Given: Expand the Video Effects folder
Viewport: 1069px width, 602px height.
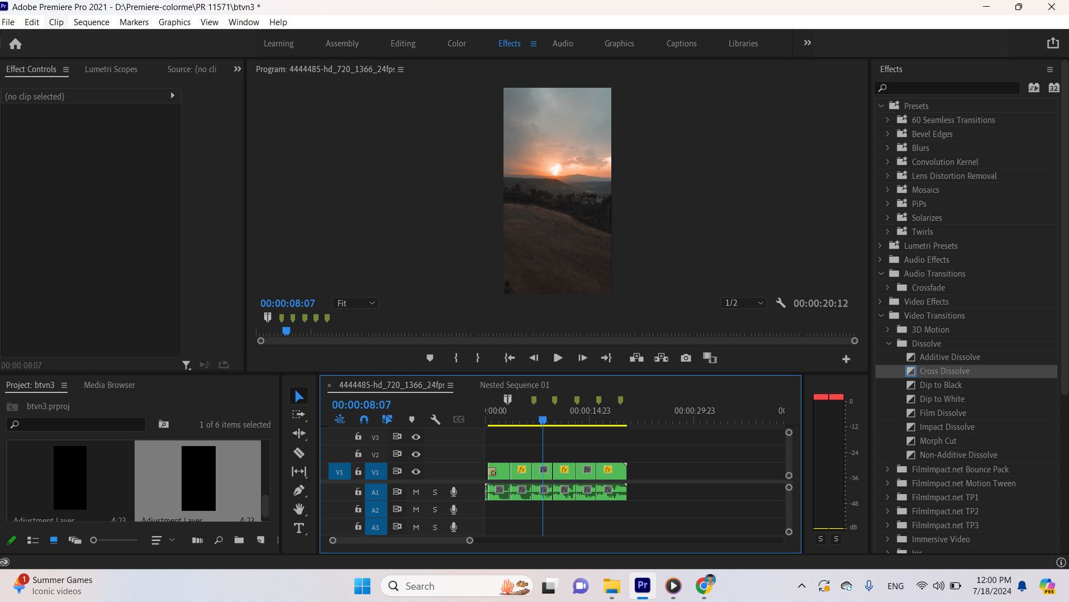Looking at the screenshot, I should click(x=880, y=301).
